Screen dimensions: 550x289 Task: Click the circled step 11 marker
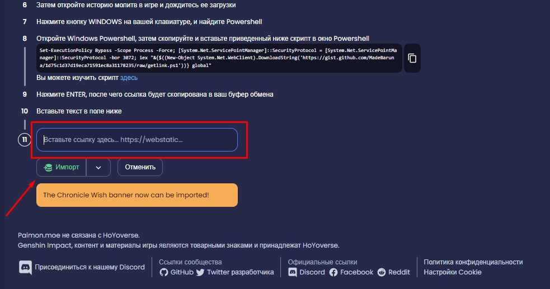point(24,140)
